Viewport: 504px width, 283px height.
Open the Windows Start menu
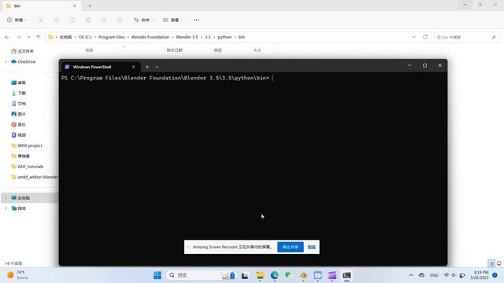157,275
